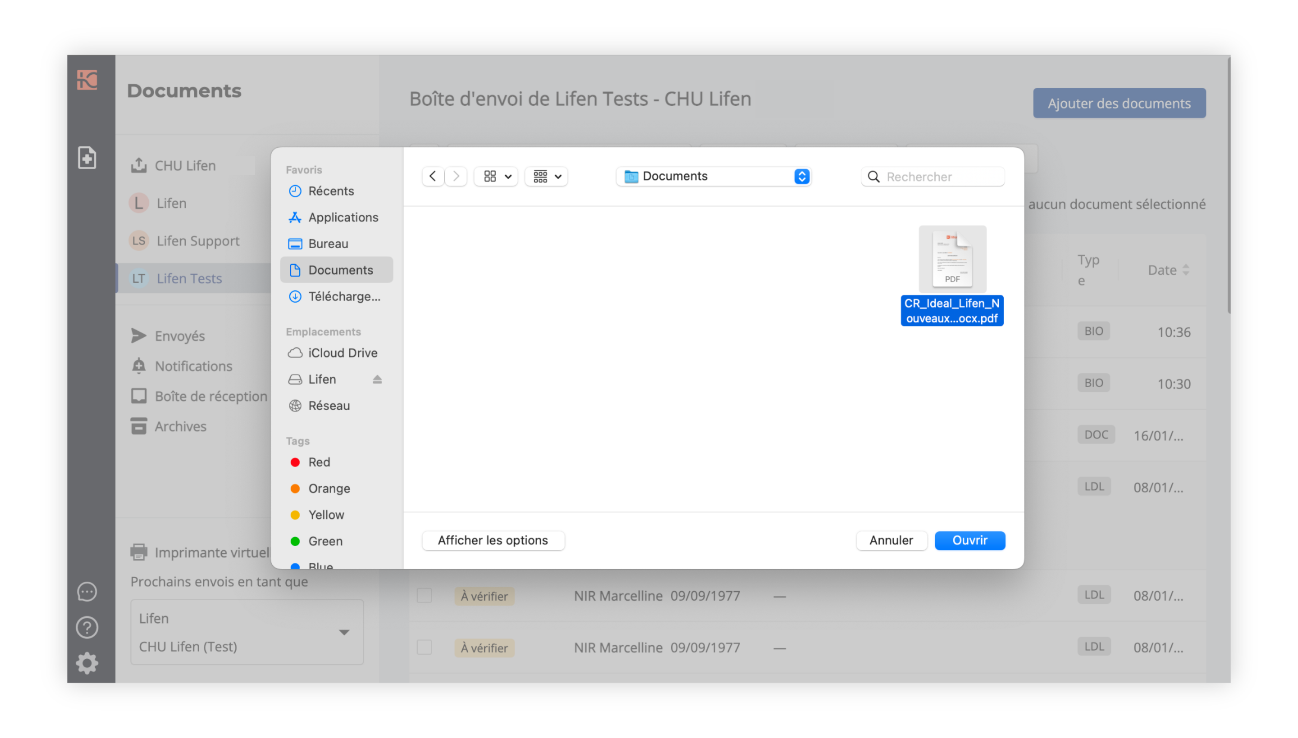Click Afficher les options button
1298x738 pixels.
pyautogui.click(x=493, y=540)
